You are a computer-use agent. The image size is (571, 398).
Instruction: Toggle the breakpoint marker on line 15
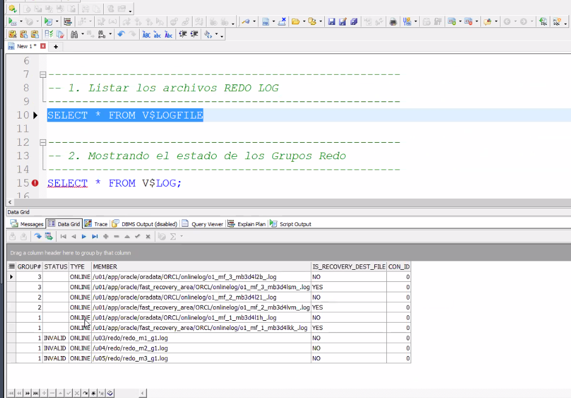(x=35, y=183)
